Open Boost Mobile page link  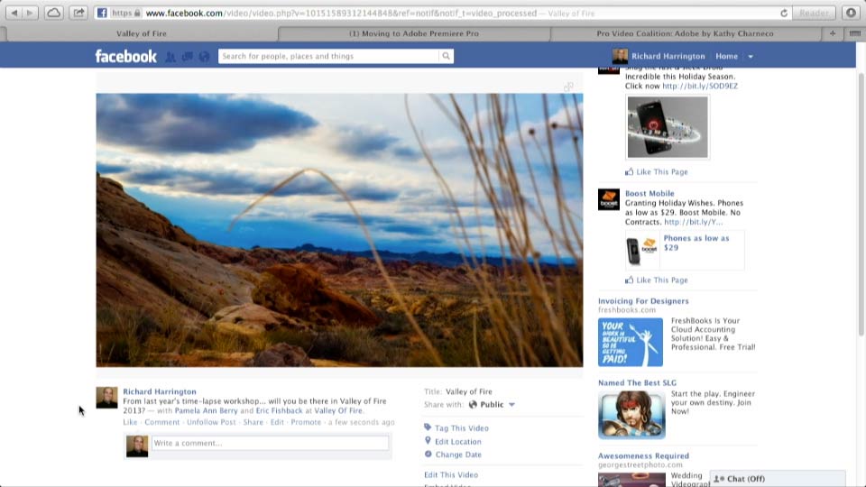click(649, 193)
